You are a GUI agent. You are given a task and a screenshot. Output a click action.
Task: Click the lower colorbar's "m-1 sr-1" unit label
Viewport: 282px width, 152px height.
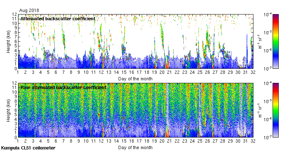260,110
